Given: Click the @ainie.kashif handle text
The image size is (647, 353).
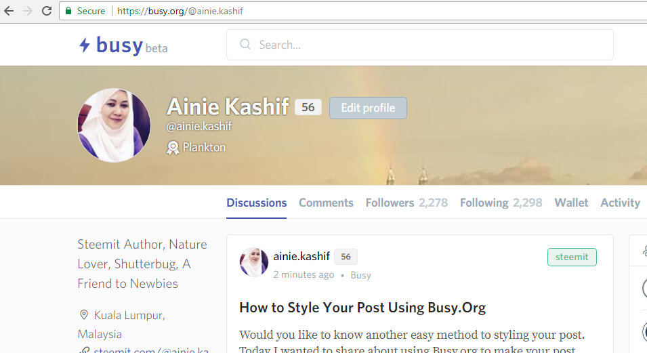Looking at the screenshot, I should point(199,126).
